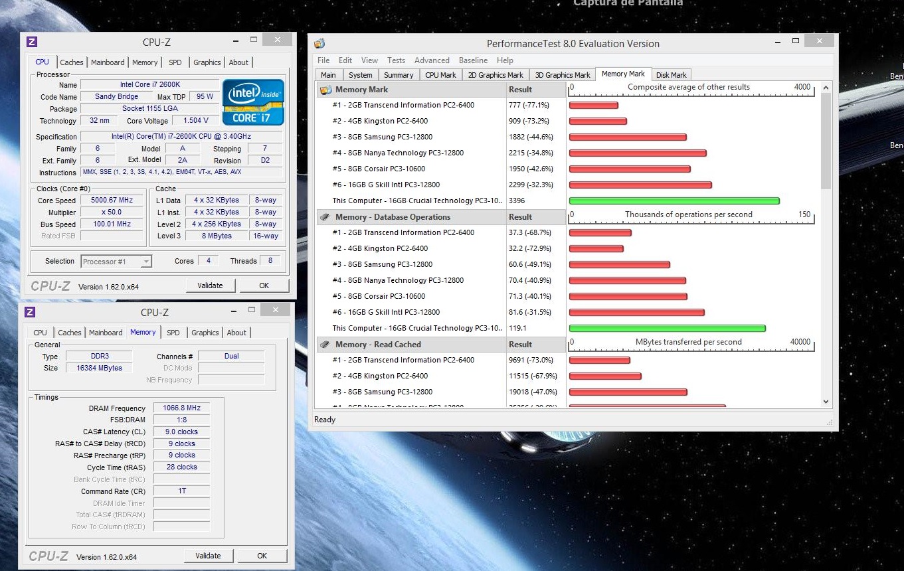Click the Core Speed value field
Image resolution: width=904 pixels, height=571 pixels.
pyautogui.click(x=112, y=201)
